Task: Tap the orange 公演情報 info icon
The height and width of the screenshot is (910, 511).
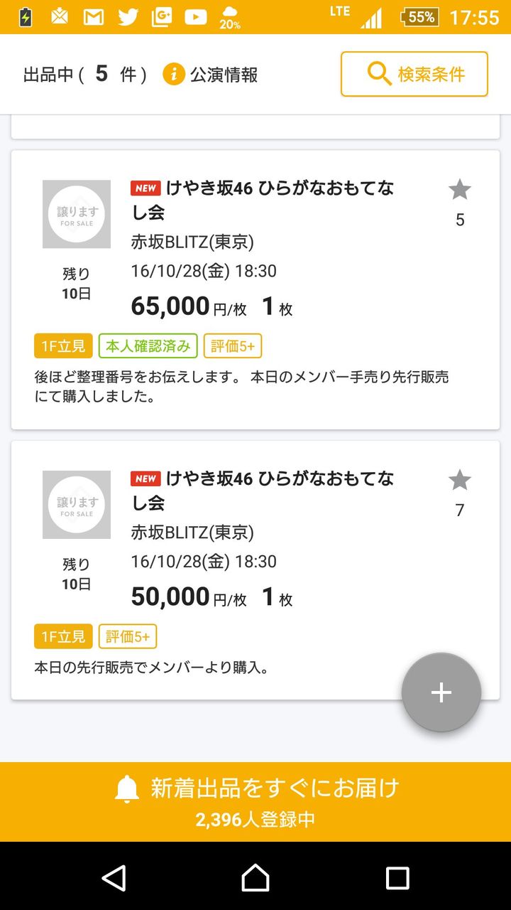Action: click(x=174, y=74)
